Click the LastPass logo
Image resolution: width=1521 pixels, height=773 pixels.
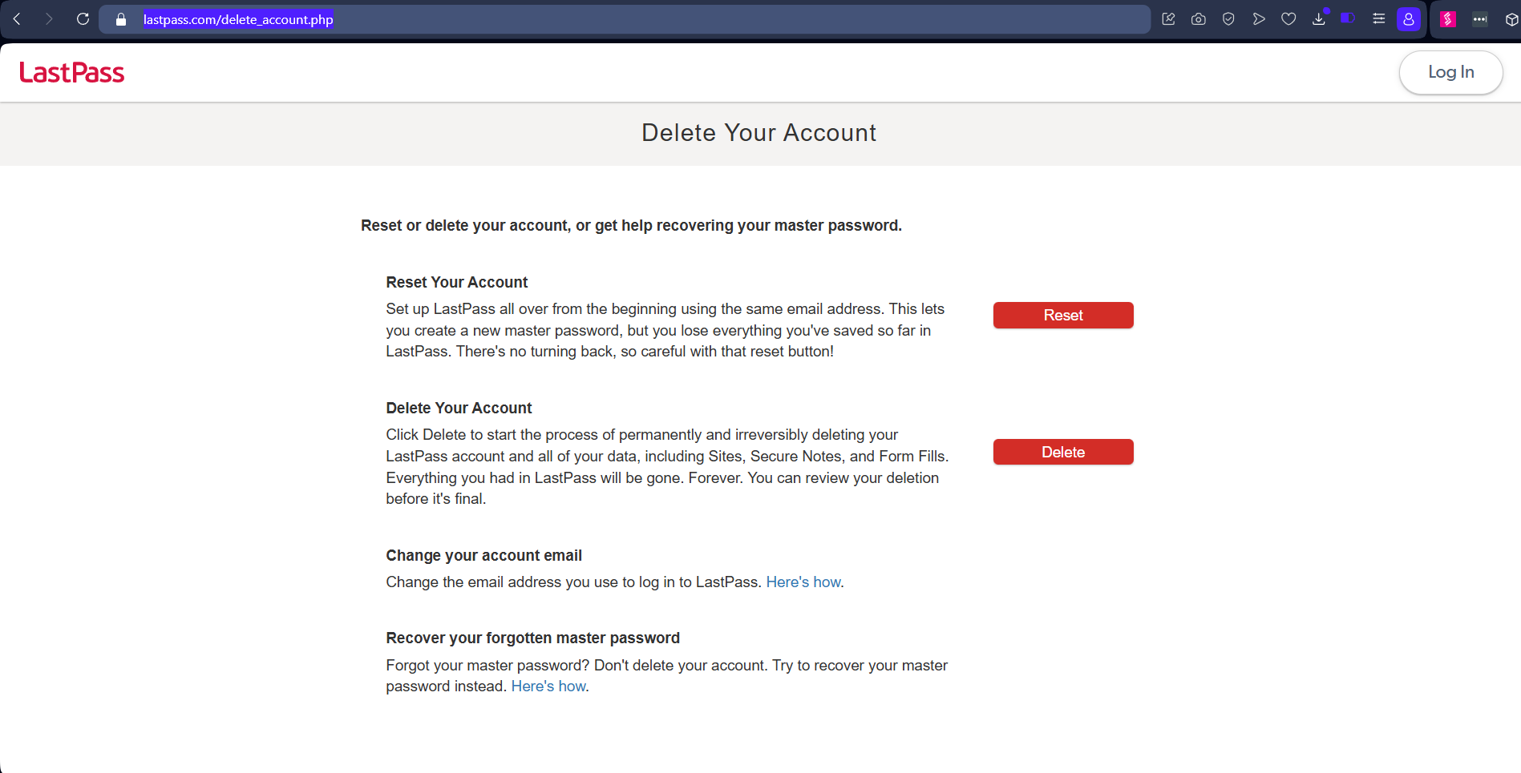click(72, 73)
